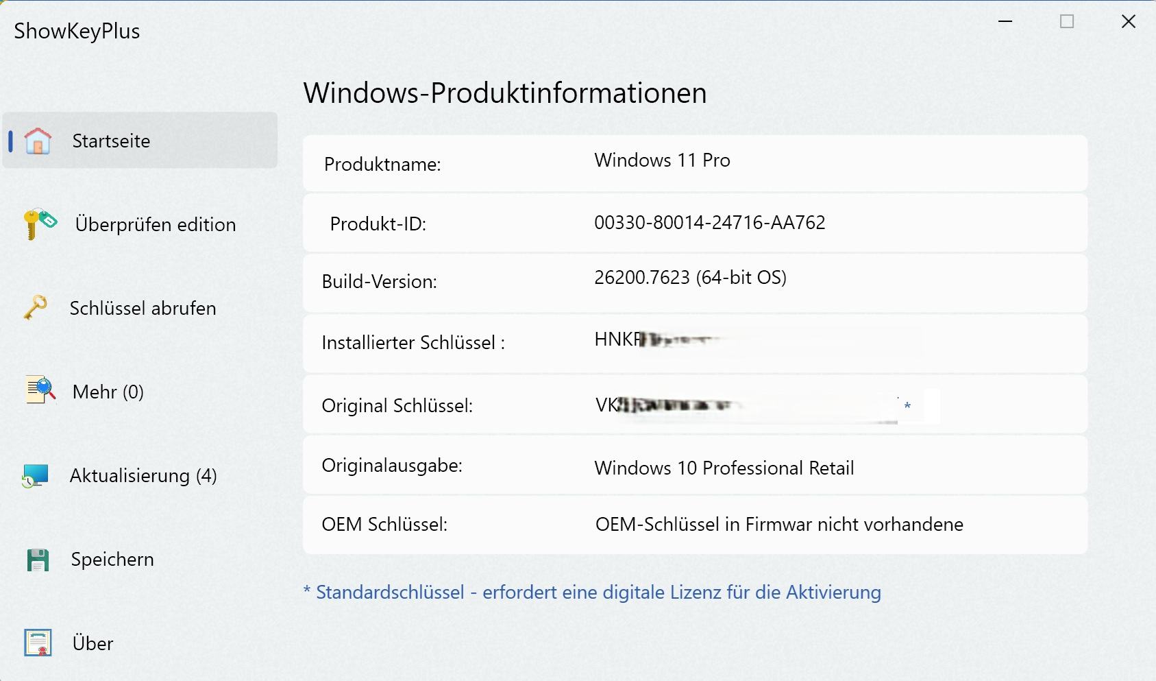Select Produkt-ID value 00330-80014-24716-AA762
1156x681 pixels.
click(x=710, y=222)
